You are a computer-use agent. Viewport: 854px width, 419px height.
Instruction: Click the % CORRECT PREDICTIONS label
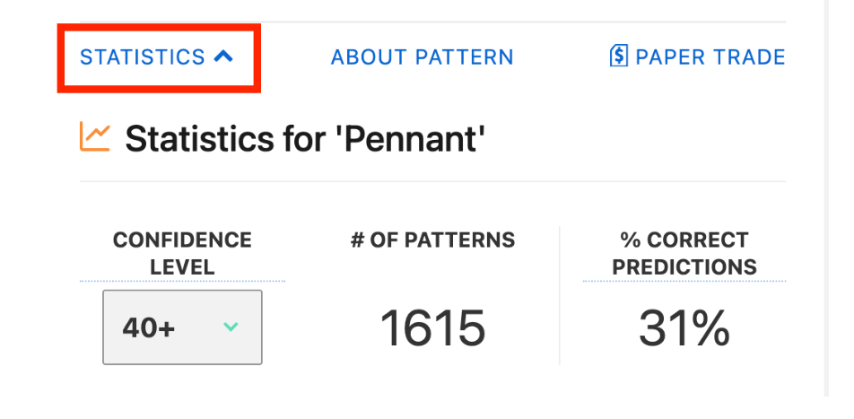click(x=684, y=253)
